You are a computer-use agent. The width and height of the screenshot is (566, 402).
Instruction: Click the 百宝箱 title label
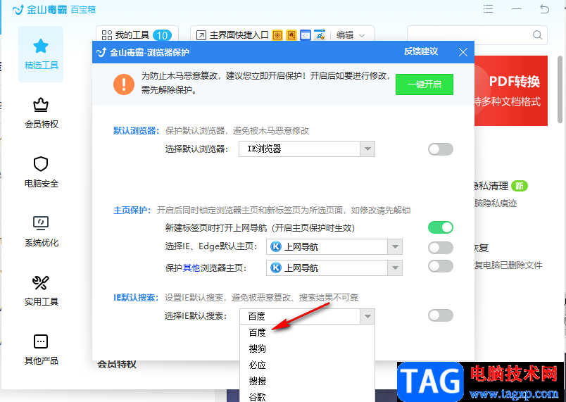coord(83,10)
